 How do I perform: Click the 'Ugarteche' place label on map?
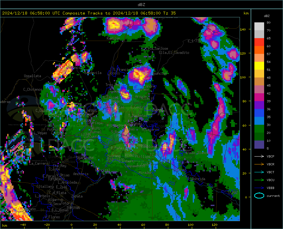[85, 157]
